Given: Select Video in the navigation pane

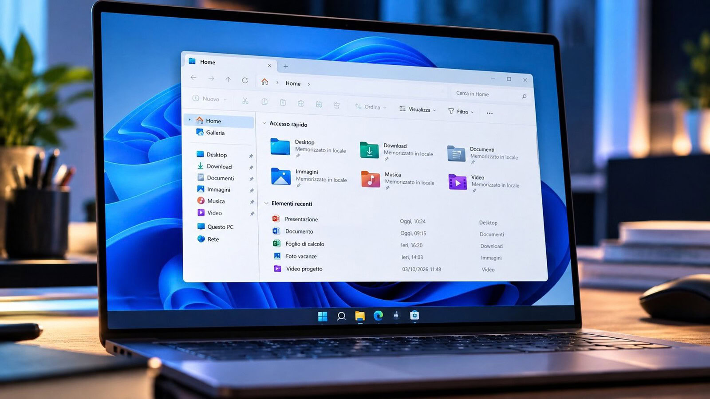Looking at the screenshot, I should point(210,213).
